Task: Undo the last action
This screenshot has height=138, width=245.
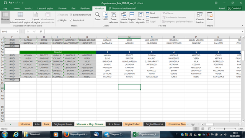Action: click(10, 3)
